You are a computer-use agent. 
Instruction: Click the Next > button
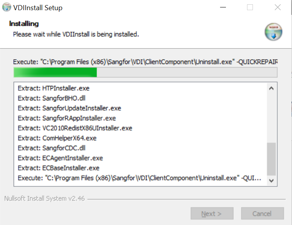point(211,214)
